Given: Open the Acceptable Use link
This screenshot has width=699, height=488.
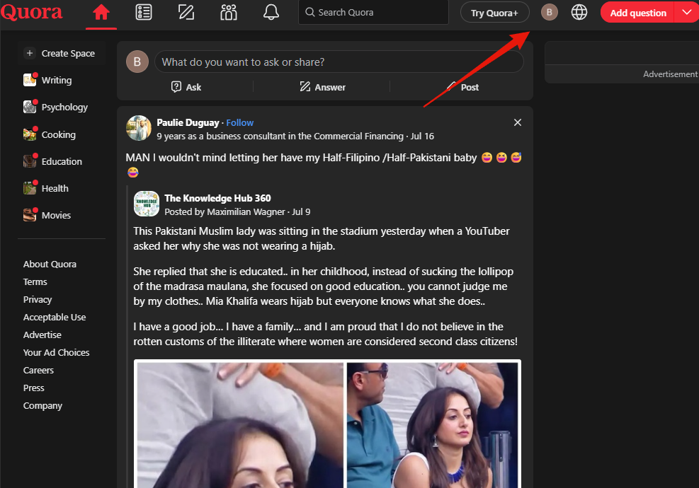Looking at the screenshot, I should point(55,317).
